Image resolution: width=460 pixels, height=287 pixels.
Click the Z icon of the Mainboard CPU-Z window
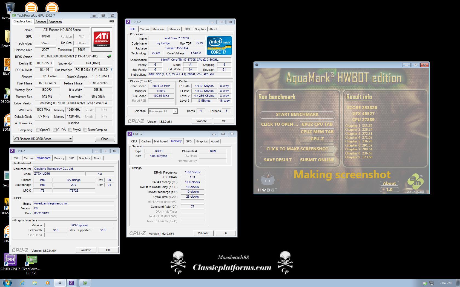click(x=12, y=151)
